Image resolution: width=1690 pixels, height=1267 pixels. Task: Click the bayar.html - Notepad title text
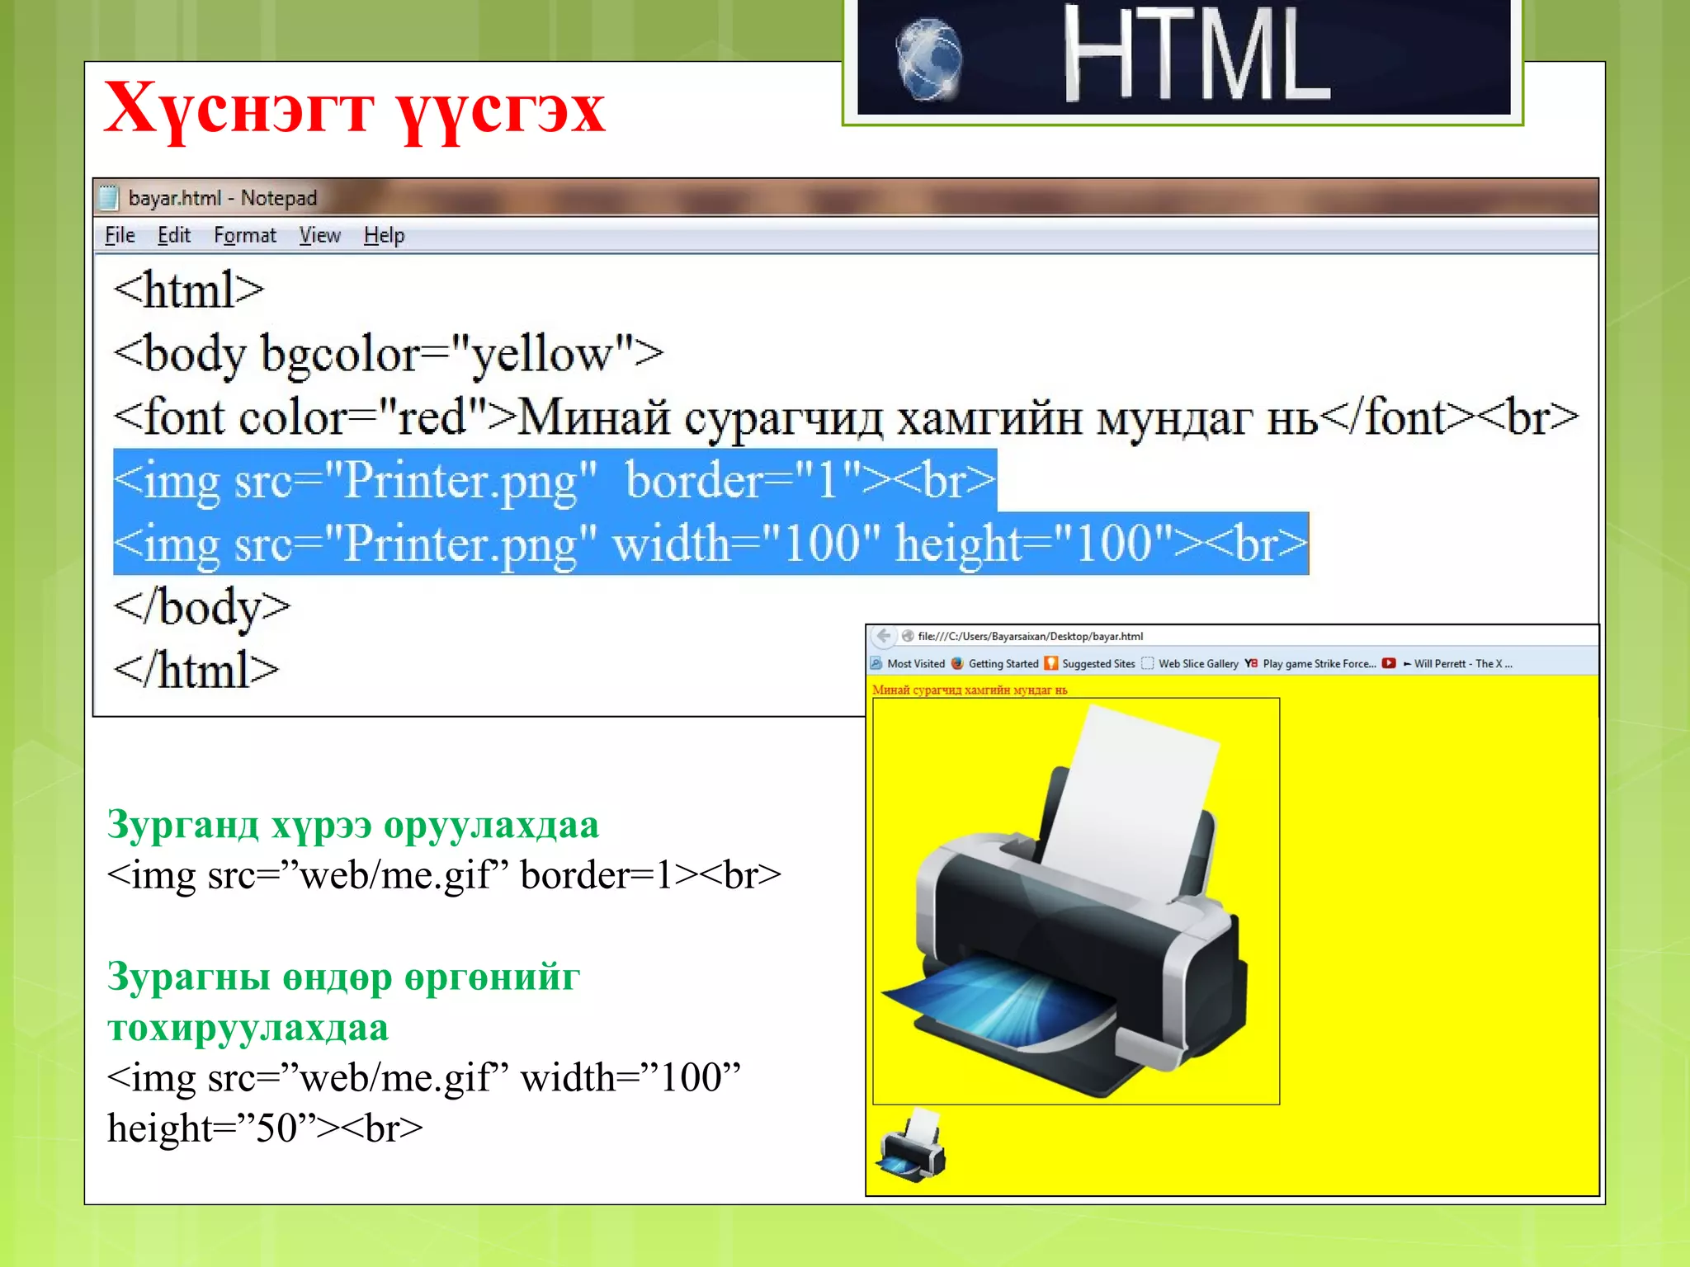223,198
